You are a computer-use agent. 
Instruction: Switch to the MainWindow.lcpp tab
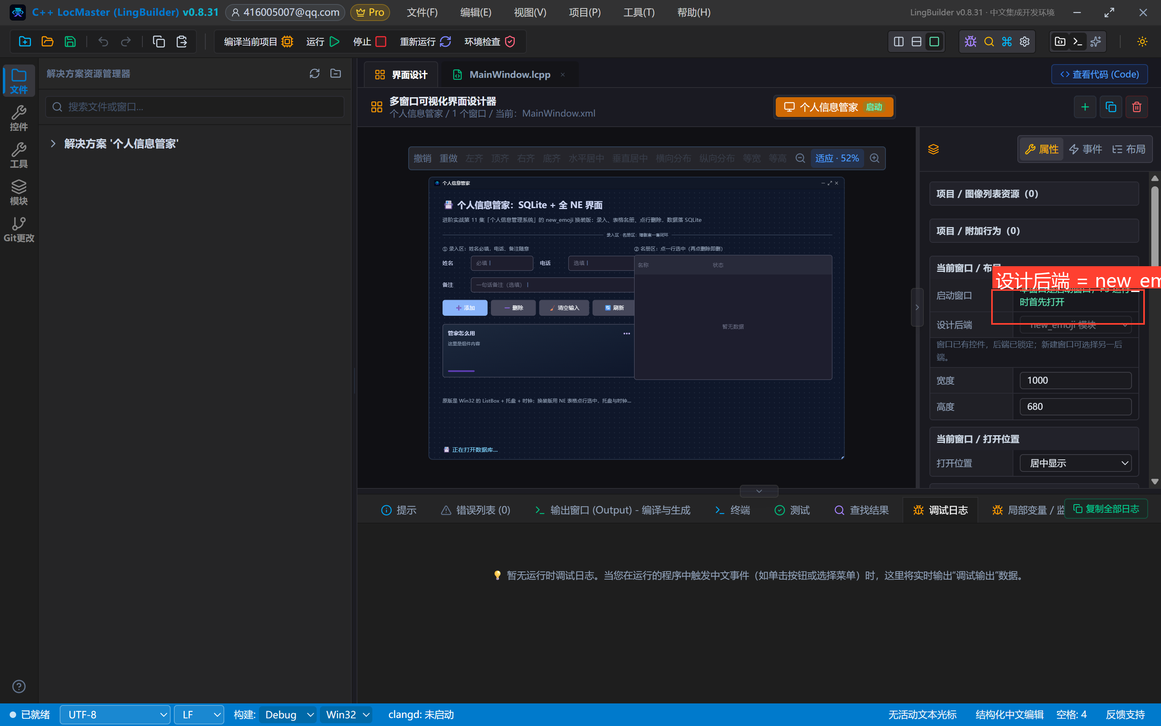pos(509,75)
